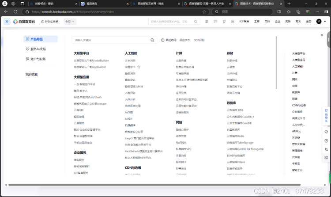Click the search magnifier in the keyword box
This screenshot has height=197, width=331.
(152, 40)
